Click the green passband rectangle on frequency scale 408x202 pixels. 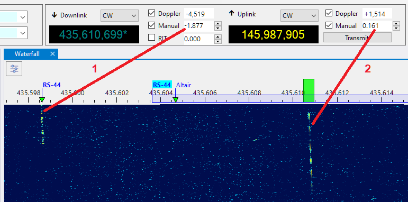[309, 90]
